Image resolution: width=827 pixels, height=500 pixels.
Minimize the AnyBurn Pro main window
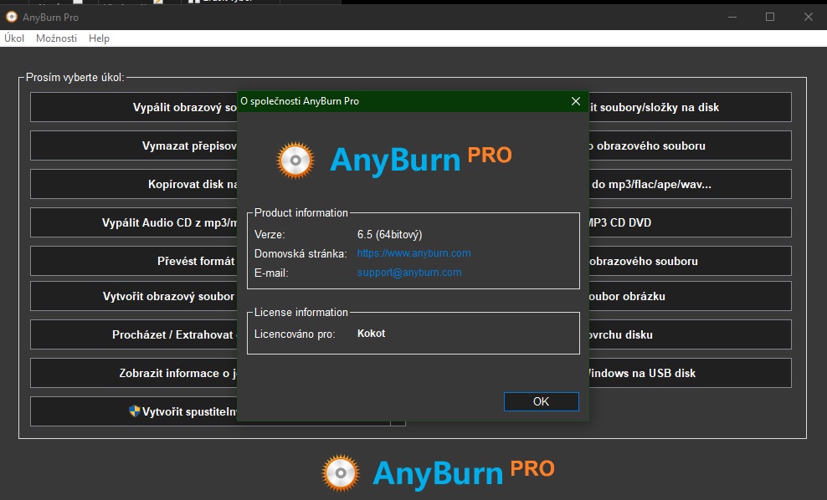pos(732,17)
